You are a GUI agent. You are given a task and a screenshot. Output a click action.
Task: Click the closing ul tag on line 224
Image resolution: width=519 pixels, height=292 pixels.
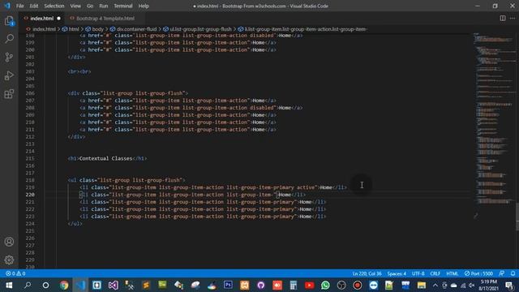(x=75, y=224)
